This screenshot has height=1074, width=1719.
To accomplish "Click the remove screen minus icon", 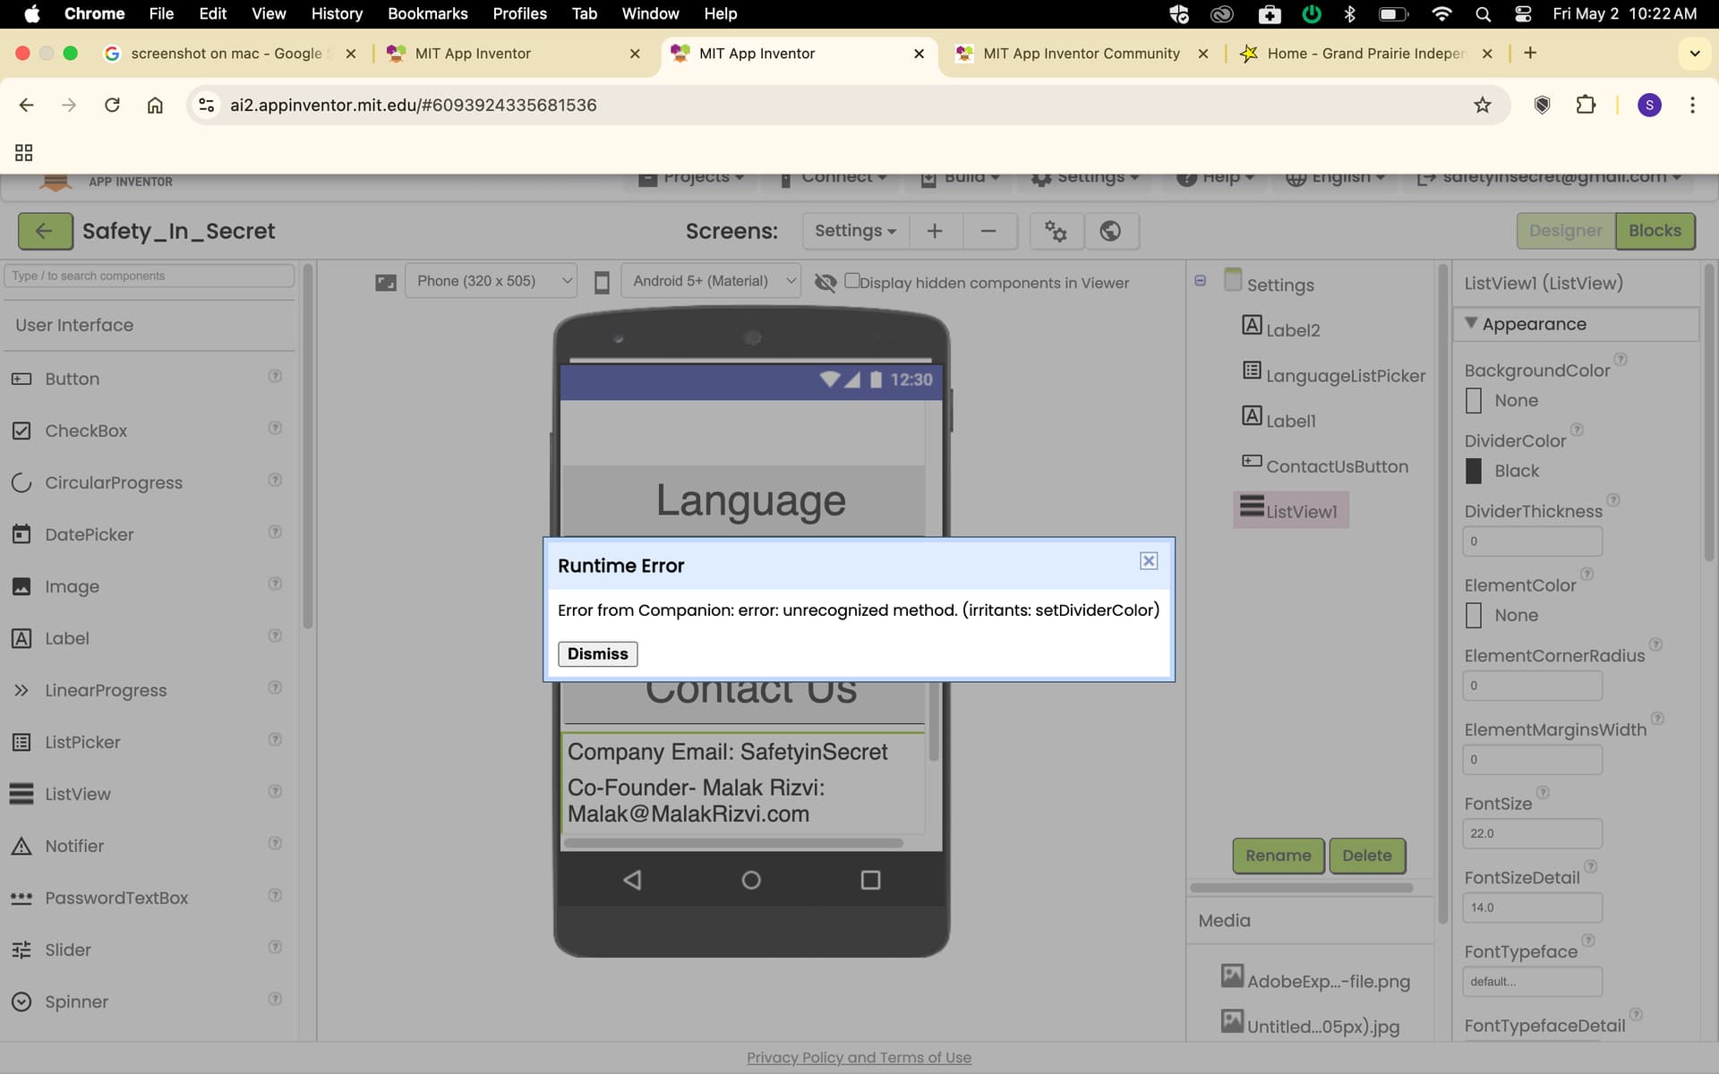I will 988,231.
